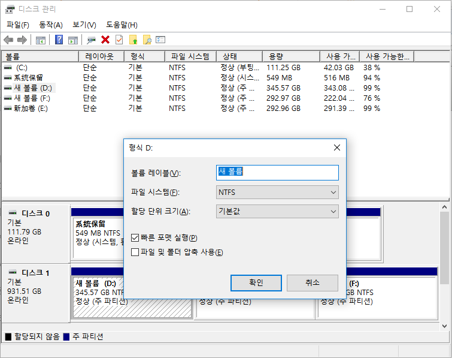Open the 보기(V) menu
Screen dimensions: 452x358
[84, 25]
